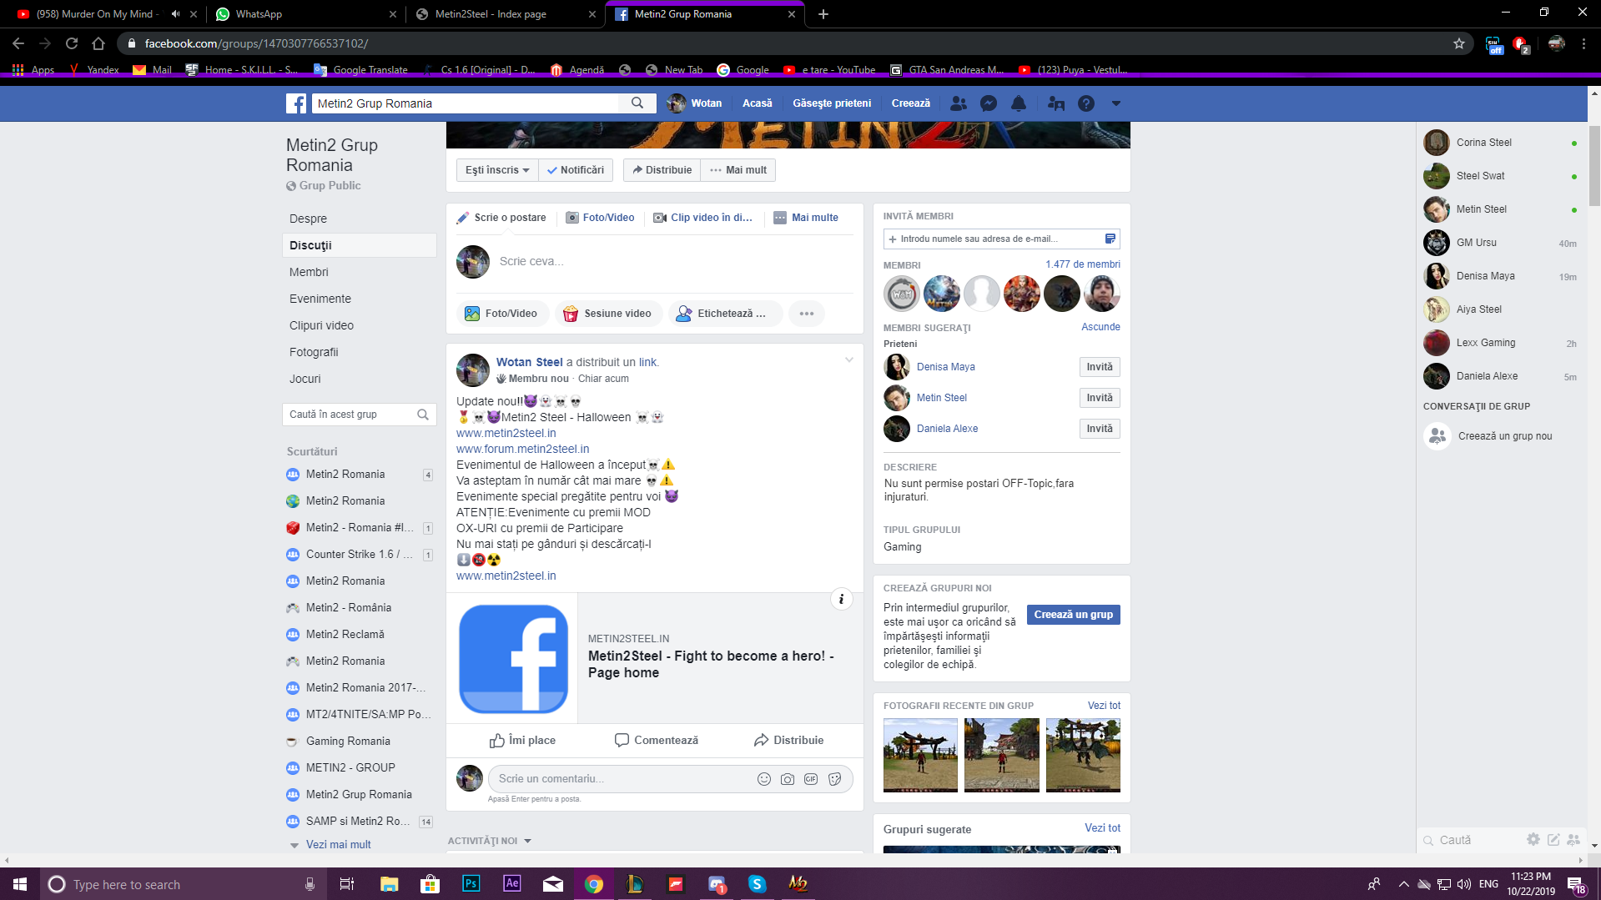
Task: Open notifications bell in header
Action: tap(1019, 103)
